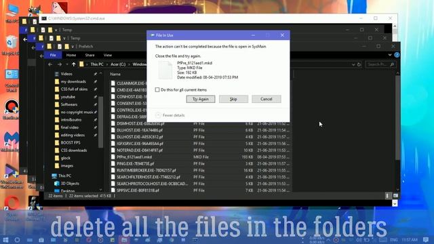
Task: Open CSS downloads folder in sidebar
Action: point(74,150)
